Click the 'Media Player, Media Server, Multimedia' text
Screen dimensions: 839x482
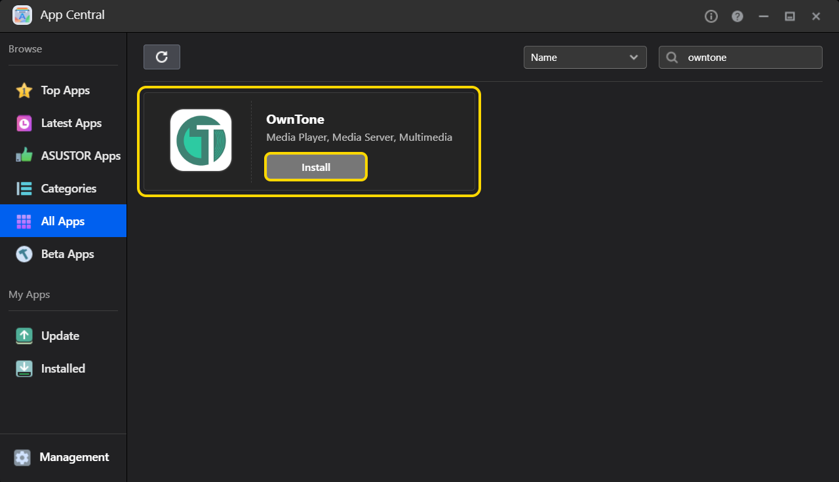(359, 138)
